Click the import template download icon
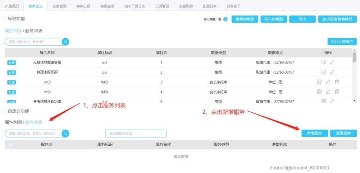 [x=225, y=19]
